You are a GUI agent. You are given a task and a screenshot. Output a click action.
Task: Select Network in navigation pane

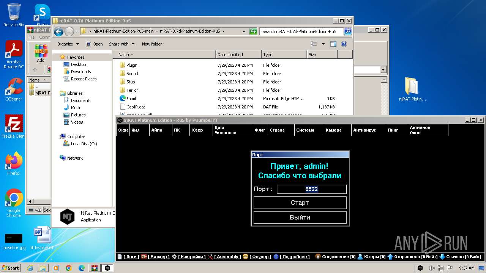pos(75,158)
